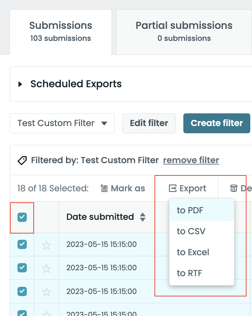Viewport: 252px width, 316px height.
Task: Star the second submission row
Action: pos(46,268)
